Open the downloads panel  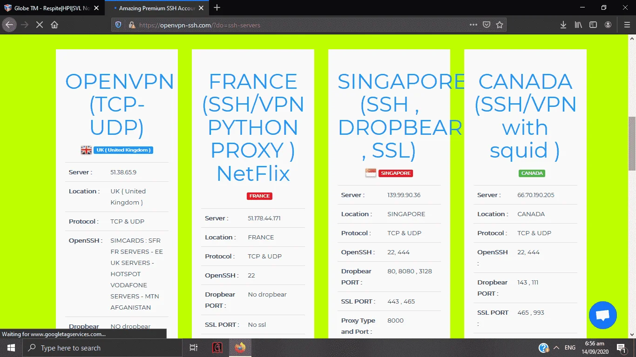coord(563,25)
